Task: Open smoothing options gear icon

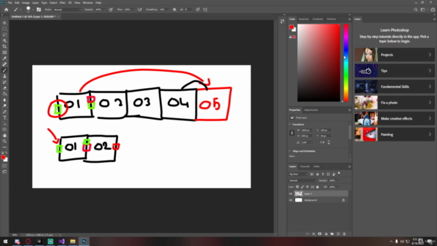Action: click(175, 10)
